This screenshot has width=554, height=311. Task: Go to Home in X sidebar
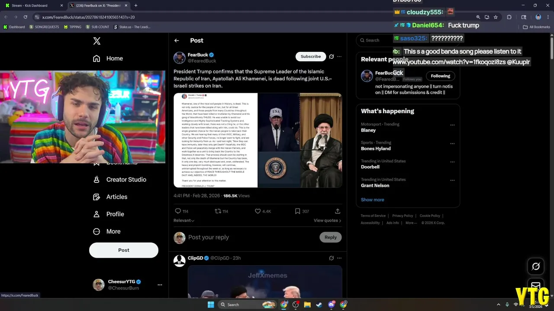pos(108,58)
